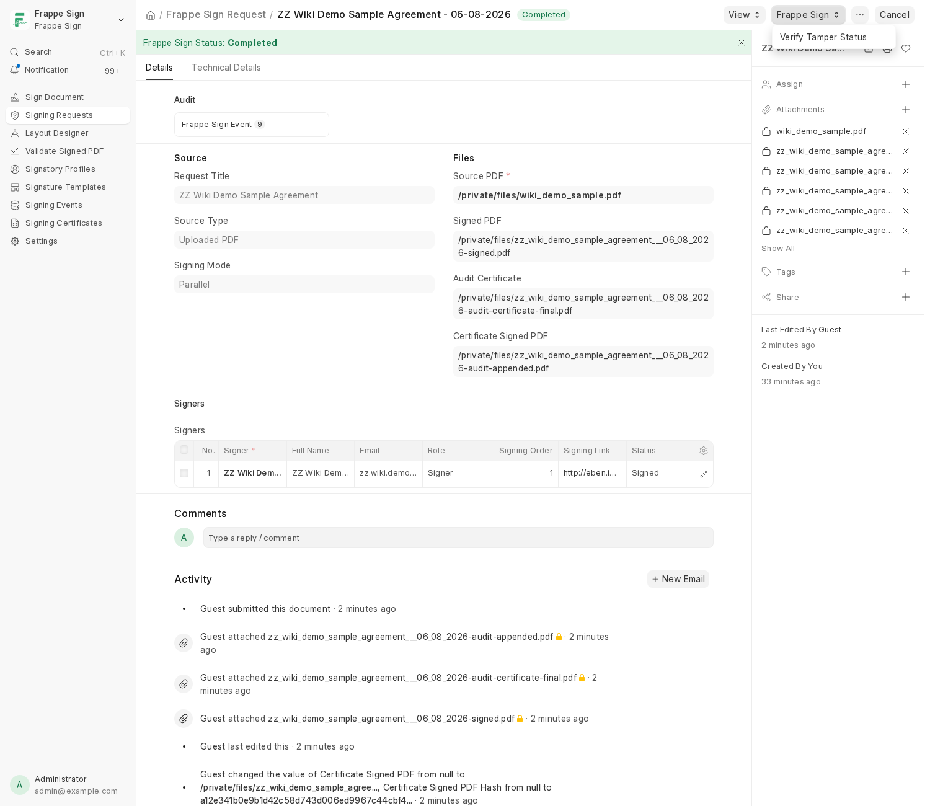The width and height of the screenshot is (930, 806).
Task: Open Notification bell in sidebar
Action: (68, 70)
